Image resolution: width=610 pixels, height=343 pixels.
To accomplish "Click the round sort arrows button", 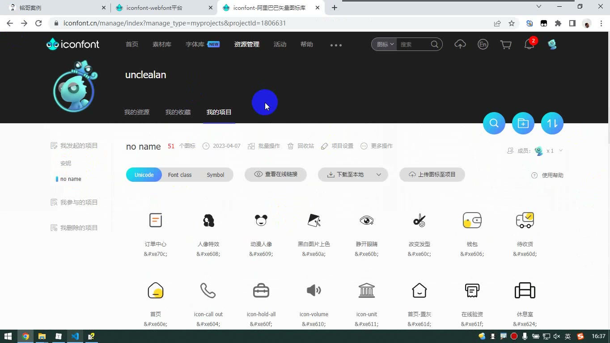I will pyautogui.click(x=552, y=123).
